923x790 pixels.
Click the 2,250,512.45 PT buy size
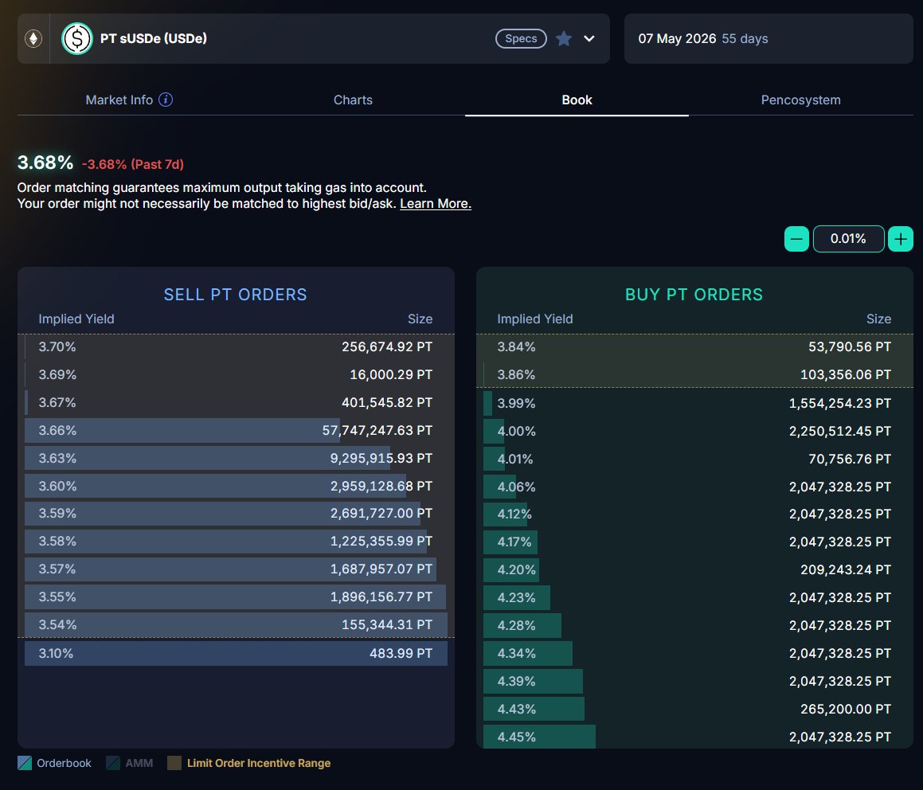[x=840, y=431]
